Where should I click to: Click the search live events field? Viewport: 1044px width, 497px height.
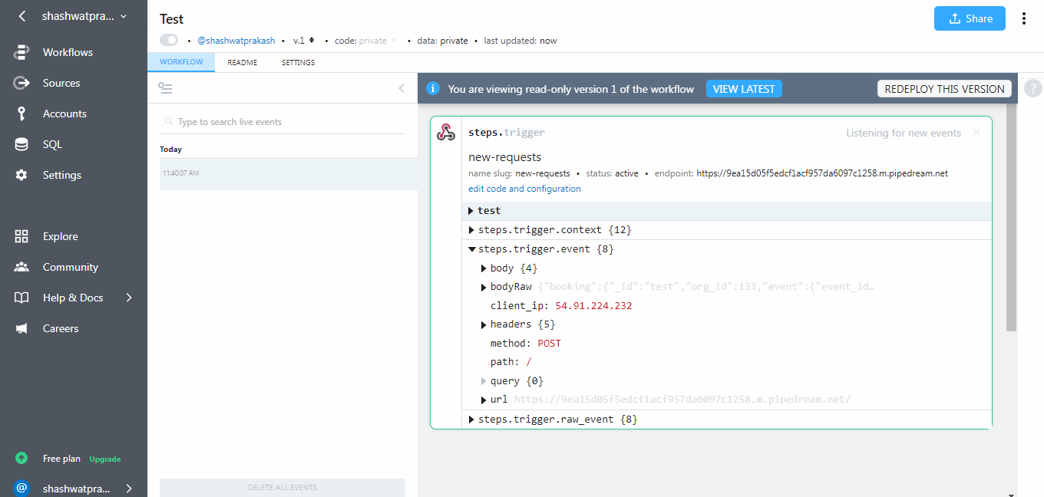[x=282, y=122]
